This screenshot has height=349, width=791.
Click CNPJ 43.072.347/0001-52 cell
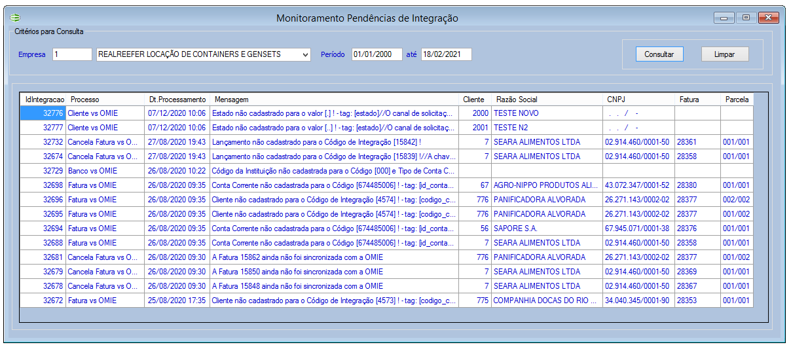pos(639,185)
